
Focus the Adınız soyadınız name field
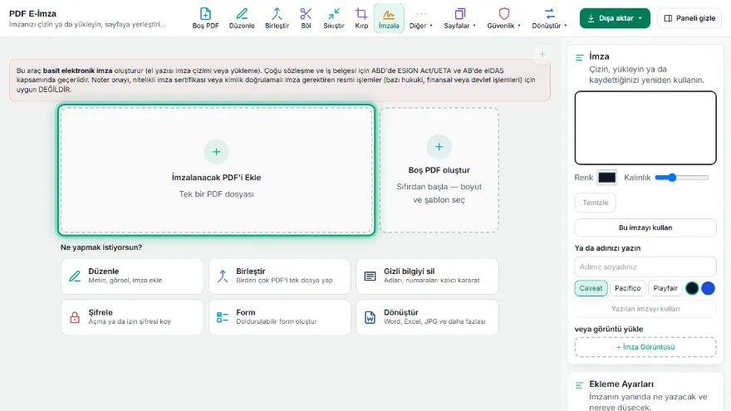(x=645, y=267)
